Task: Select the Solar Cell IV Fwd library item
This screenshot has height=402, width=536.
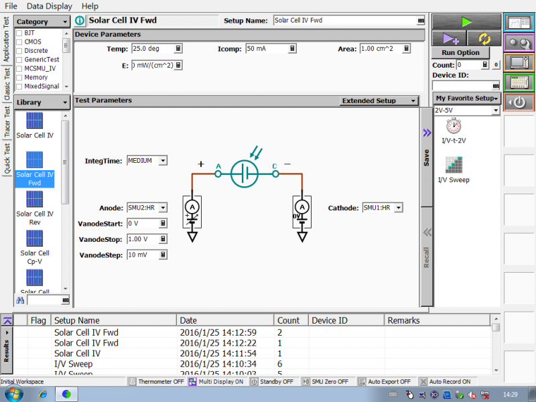Action: [35, 169]
